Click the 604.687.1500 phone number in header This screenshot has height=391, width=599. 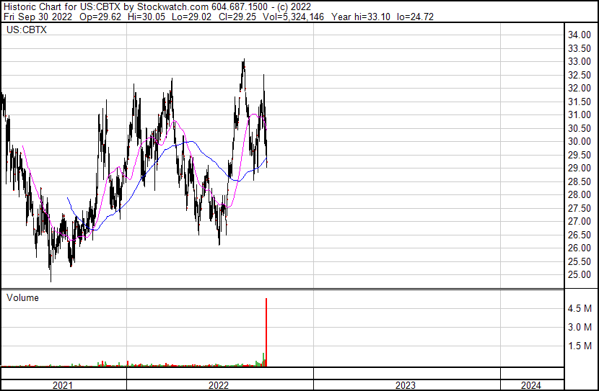click(240, 7)
